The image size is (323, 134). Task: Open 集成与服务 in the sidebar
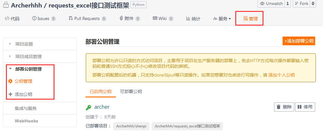coord(26,108)
